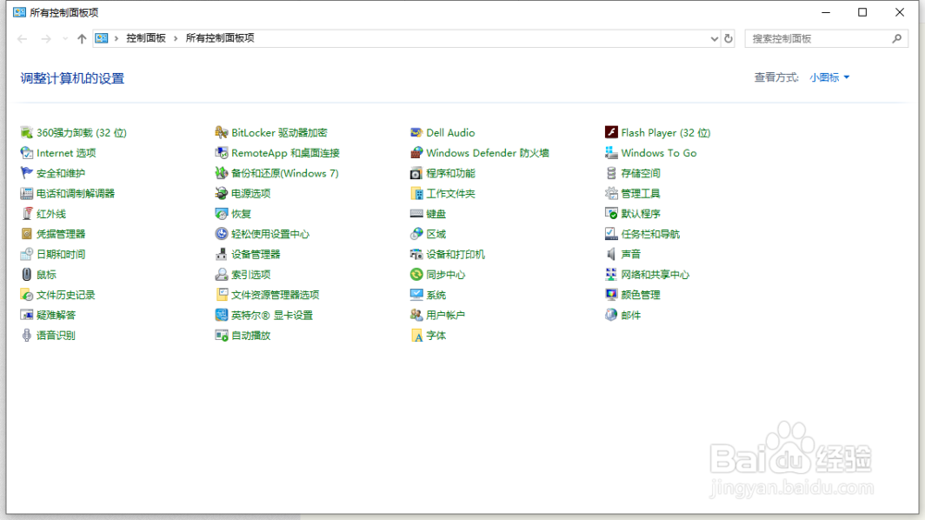Refresh the control panel view
925x520 pixels.
728,39
